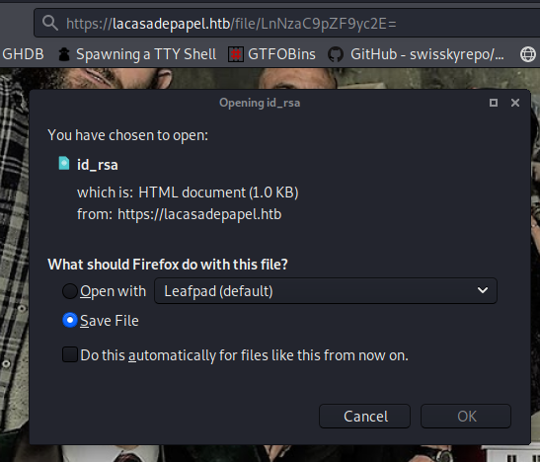Image resolution: width=540 pixels, height=462 pixels.
Task: Maximize the Opening id_rsa dialog
Action: (494, 103)
